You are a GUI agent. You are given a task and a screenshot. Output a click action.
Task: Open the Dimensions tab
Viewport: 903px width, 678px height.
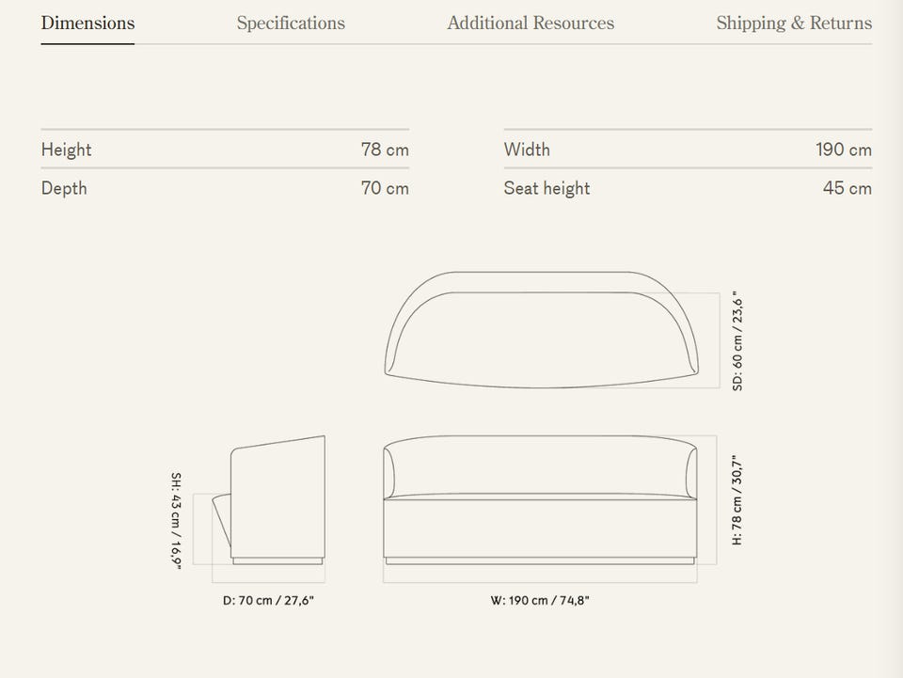[x=87, y=23]
